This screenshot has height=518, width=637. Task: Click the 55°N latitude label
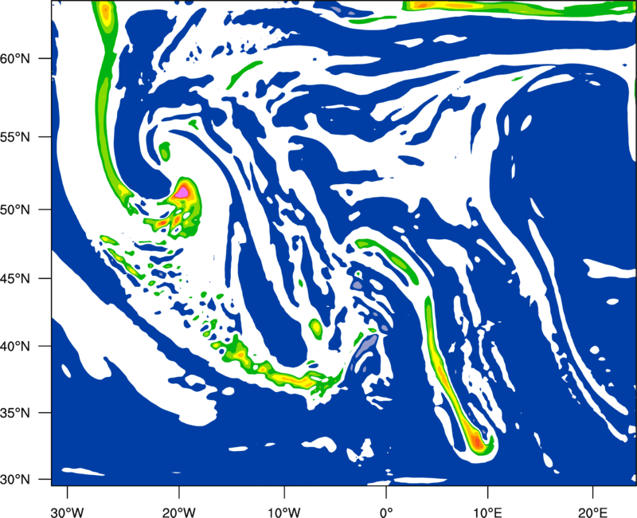[15, 137]
